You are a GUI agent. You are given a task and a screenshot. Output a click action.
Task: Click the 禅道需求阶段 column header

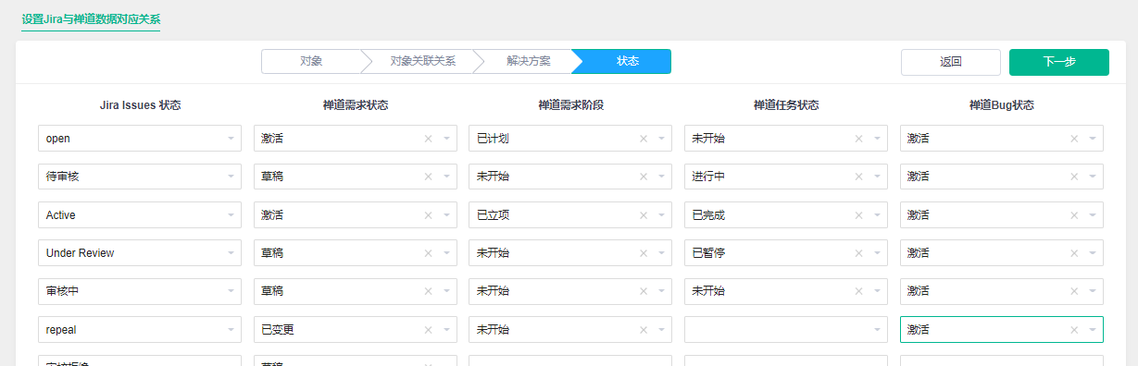tap(570, 105)
